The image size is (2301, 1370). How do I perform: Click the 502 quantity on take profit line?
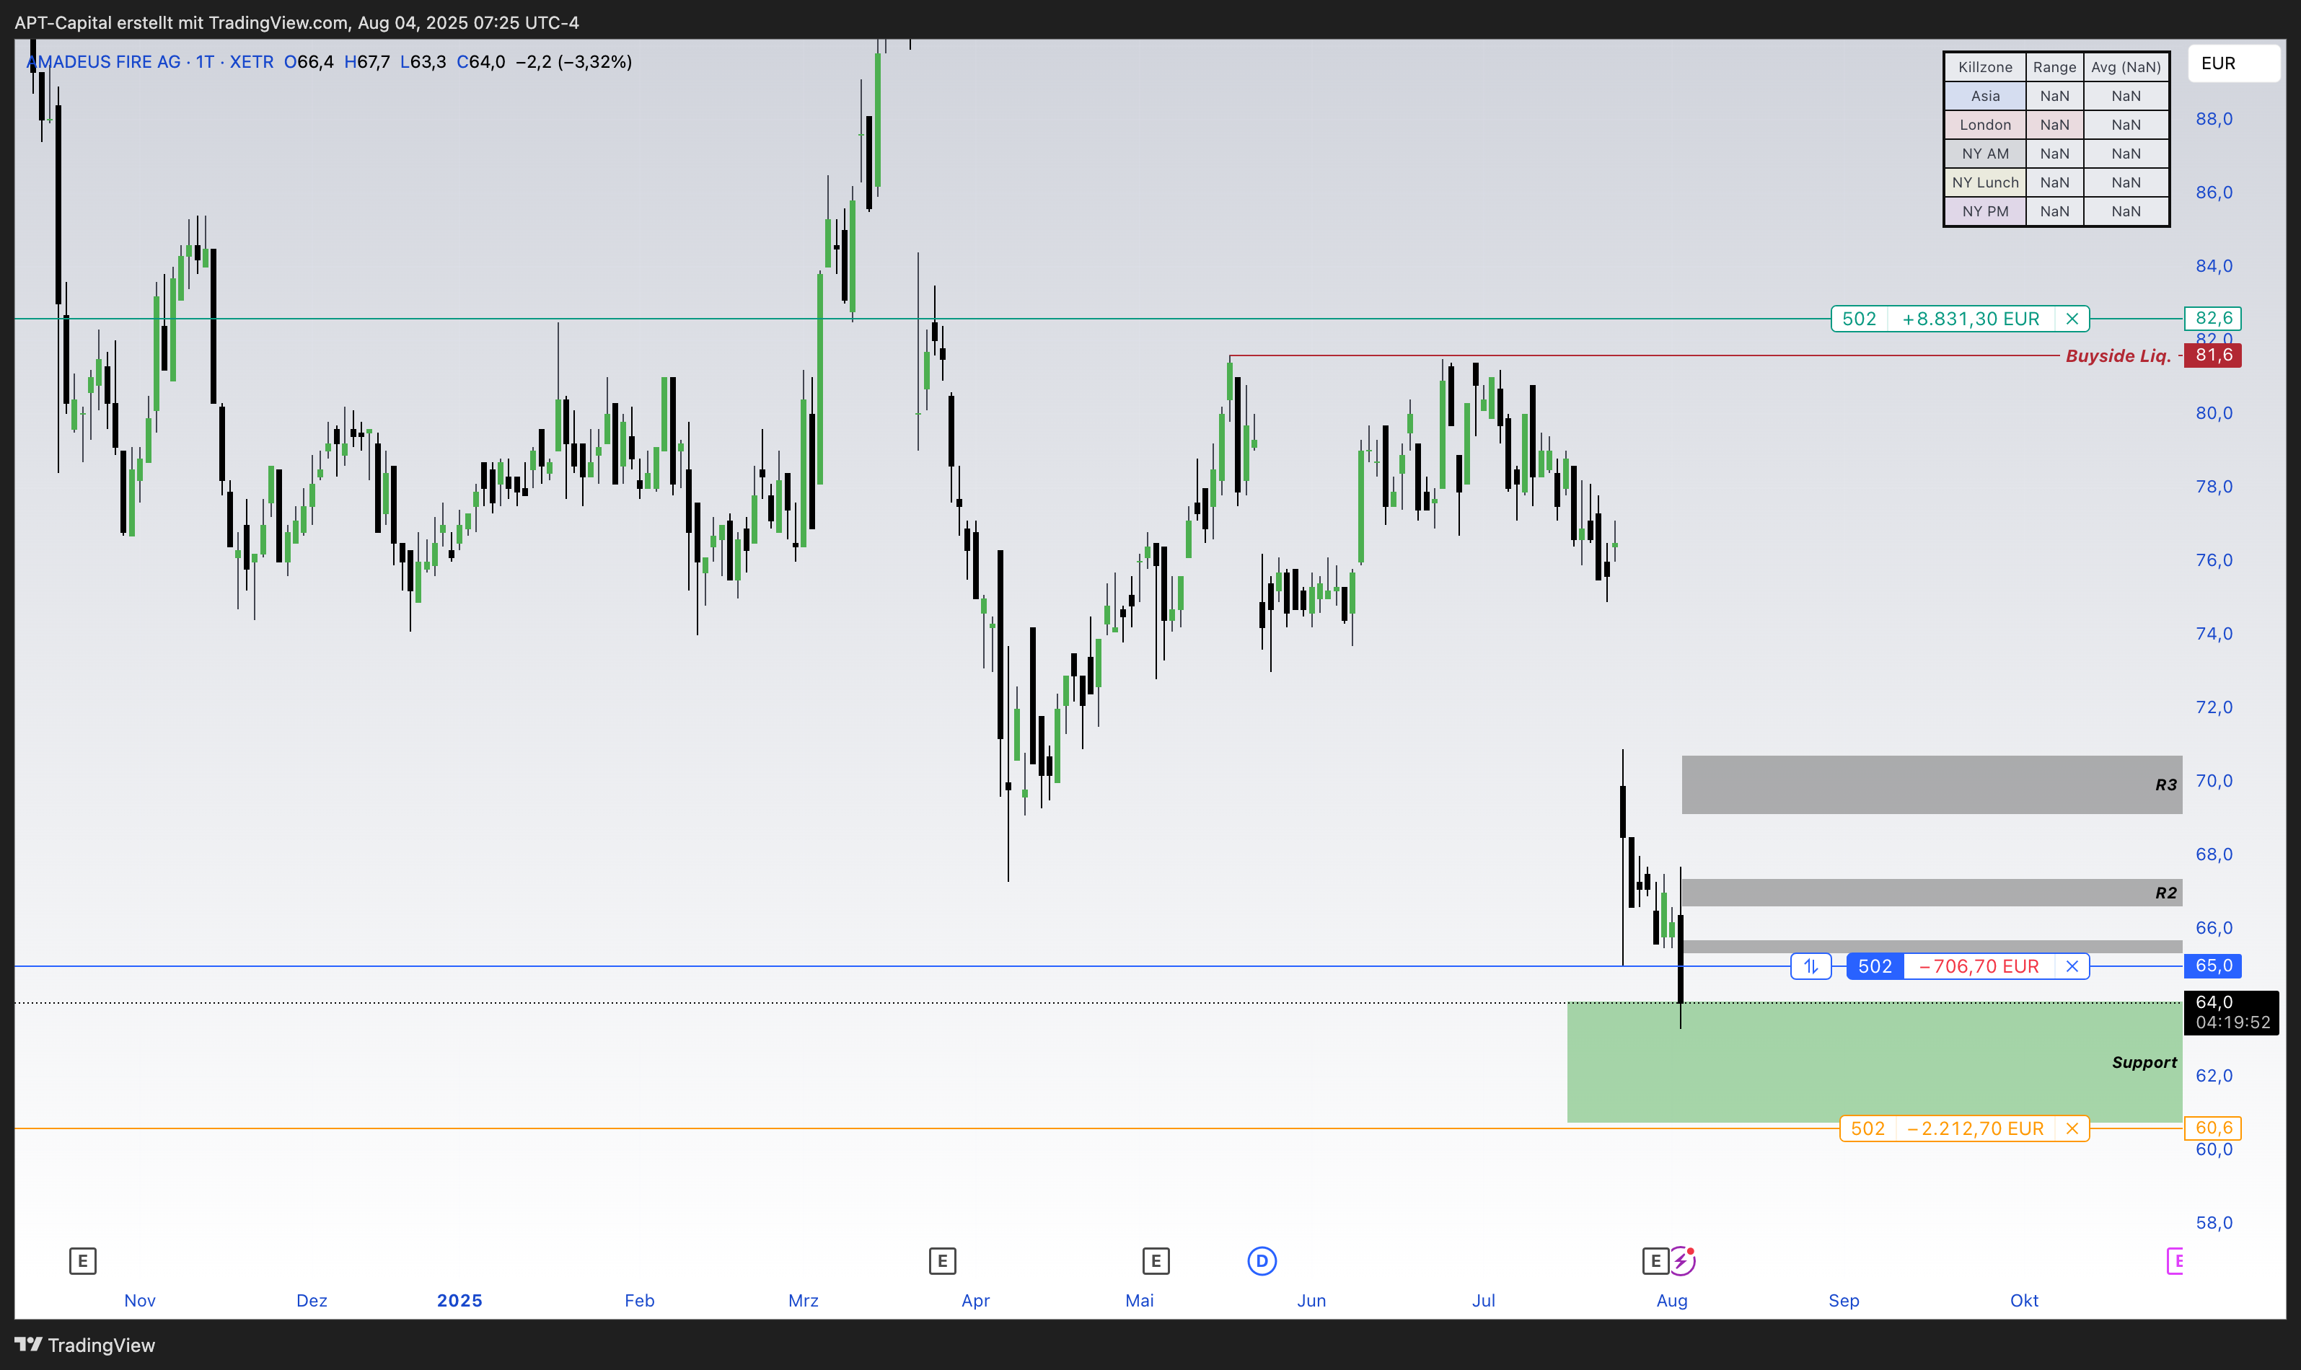coord(1859,319)
